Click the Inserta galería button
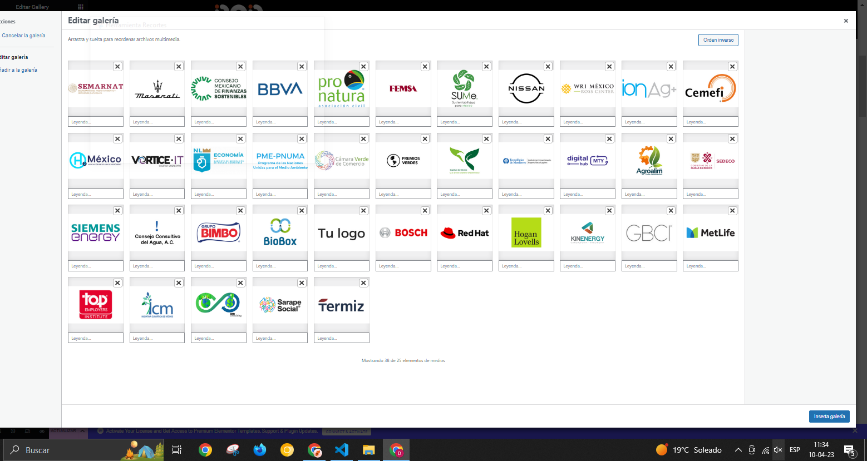This screenshot has width=867, height=461. (x=829, y=417)
